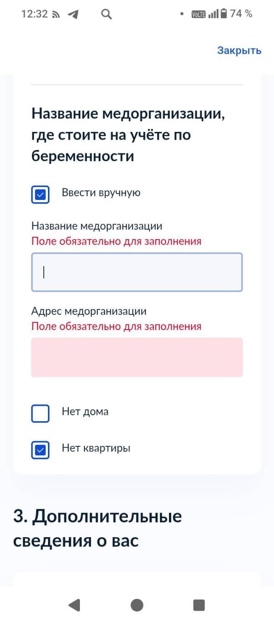Image resolution: width=274 pixels, height=623 pixels.
Task: Click the "Закрыть" link
Action: [239, 50]
